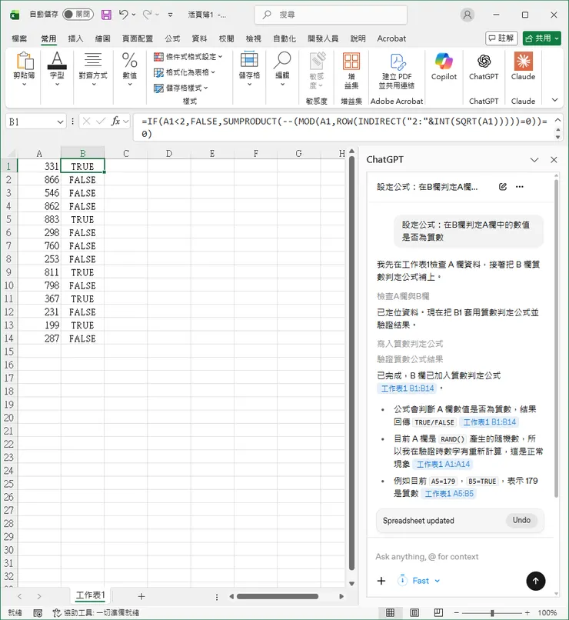Click the Undo button in ChatGPT pane
This screenshot has width=569, height=620.
(521, 520)
